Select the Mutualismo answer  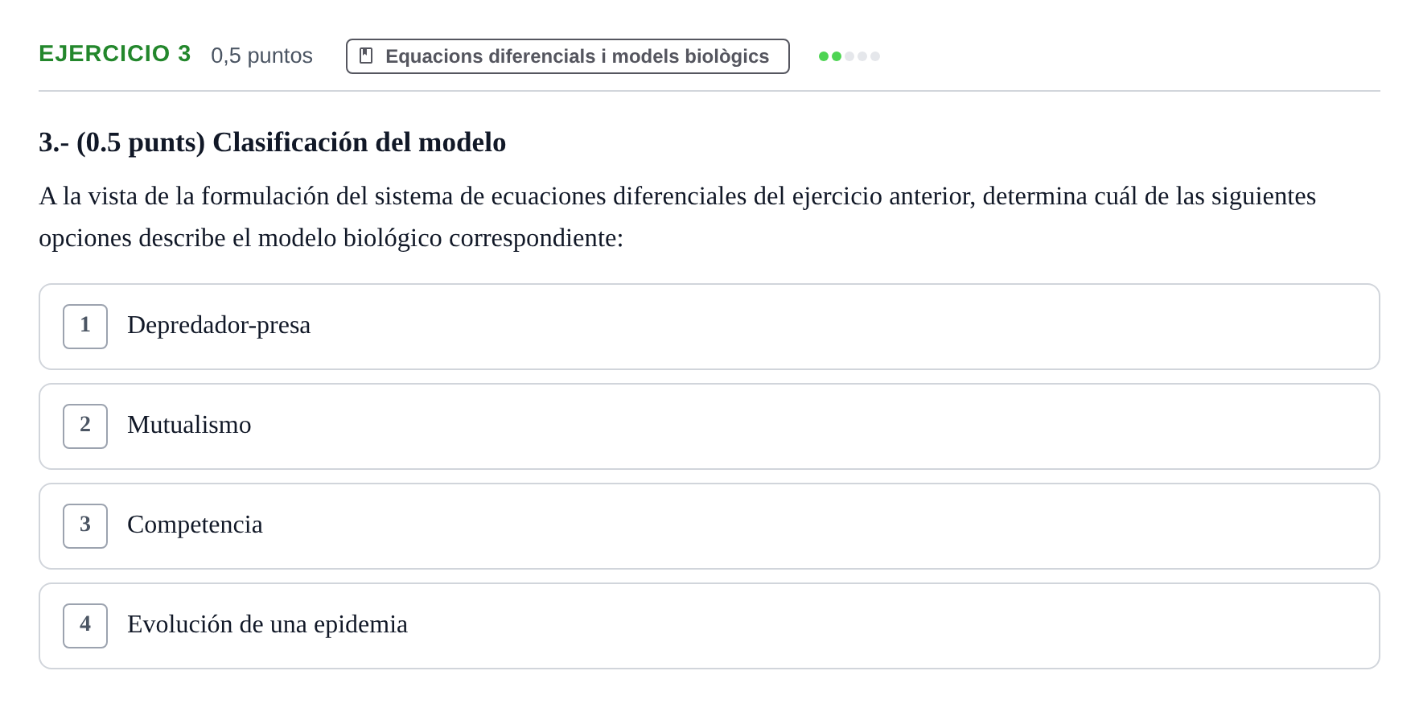point(709,426)
